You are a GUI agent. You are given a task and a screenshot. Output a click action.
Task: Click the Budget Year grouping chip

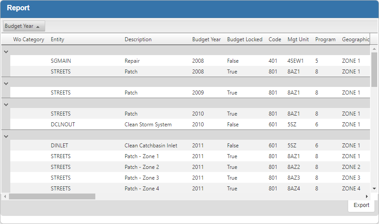24,26
